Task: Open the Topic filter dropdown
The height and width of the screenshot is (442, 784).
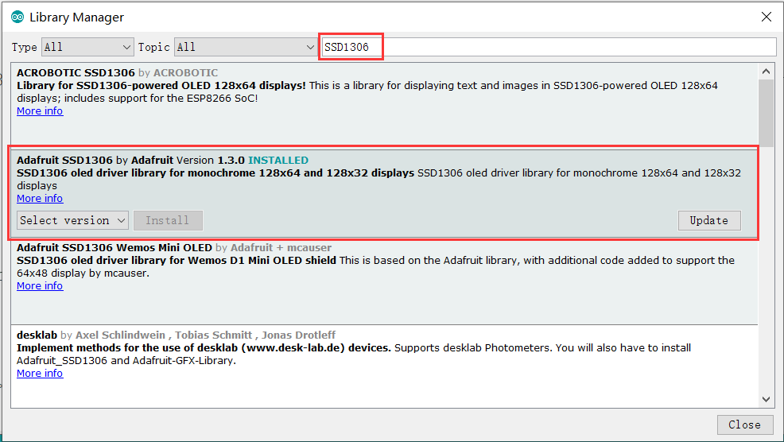Action: (246, 47)
